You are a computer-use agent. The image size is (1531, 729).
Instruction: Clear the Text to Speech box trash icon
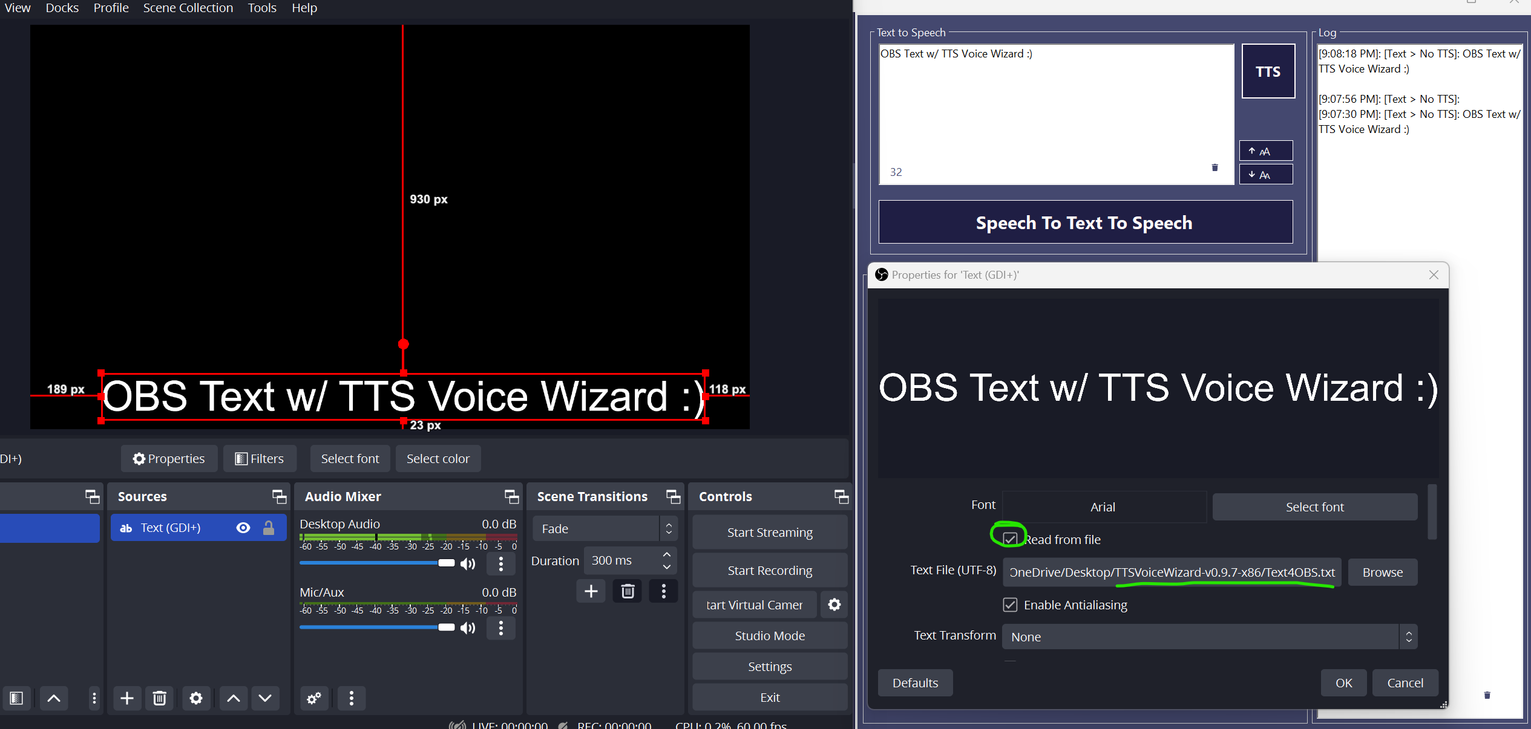(x=1215, y=167)
